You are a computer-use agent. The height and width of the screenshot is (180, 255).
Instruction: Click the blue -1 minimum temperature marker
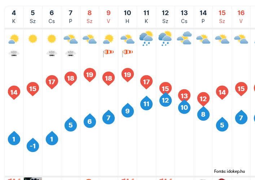click(33, 145)
